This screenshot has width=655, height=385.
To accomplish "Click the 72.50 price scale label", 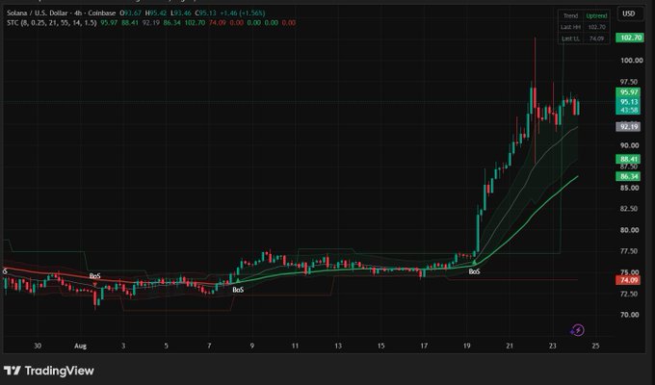I will (x=630, y=294).
